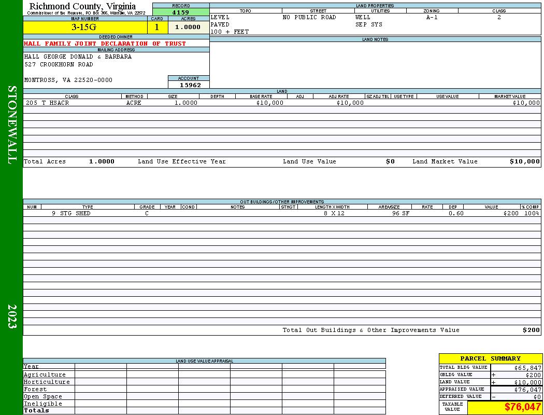Click Open Space row label
Viewport: 544px width, 415px height.
coord(42,397)
